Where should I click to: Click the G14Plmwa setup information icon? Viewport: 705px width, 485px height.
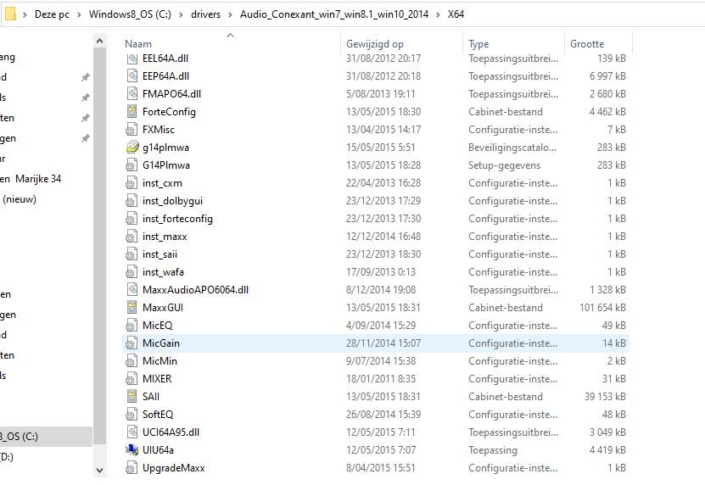tap(131, 165)
